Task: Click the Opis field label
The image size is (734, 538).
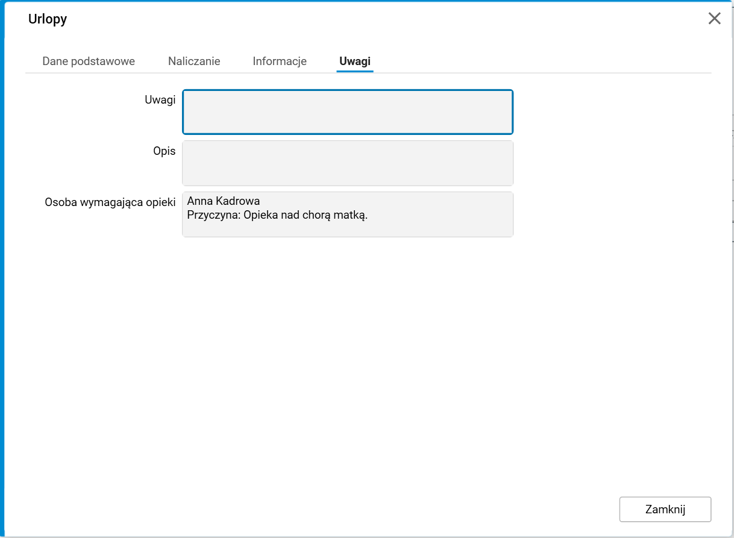Action: click(x=164, y=151)
